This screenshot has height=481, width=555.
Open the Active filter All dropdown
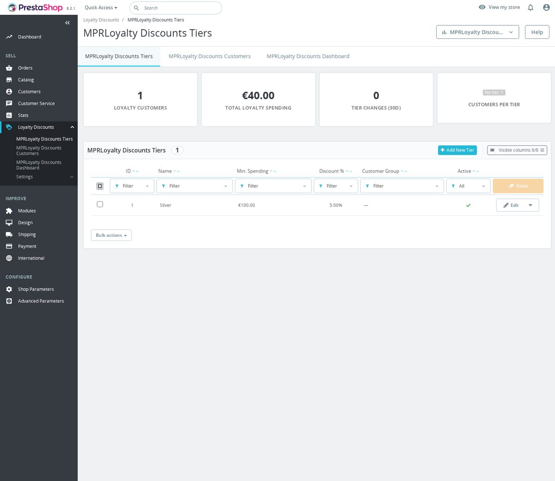(x=468, y=186)
